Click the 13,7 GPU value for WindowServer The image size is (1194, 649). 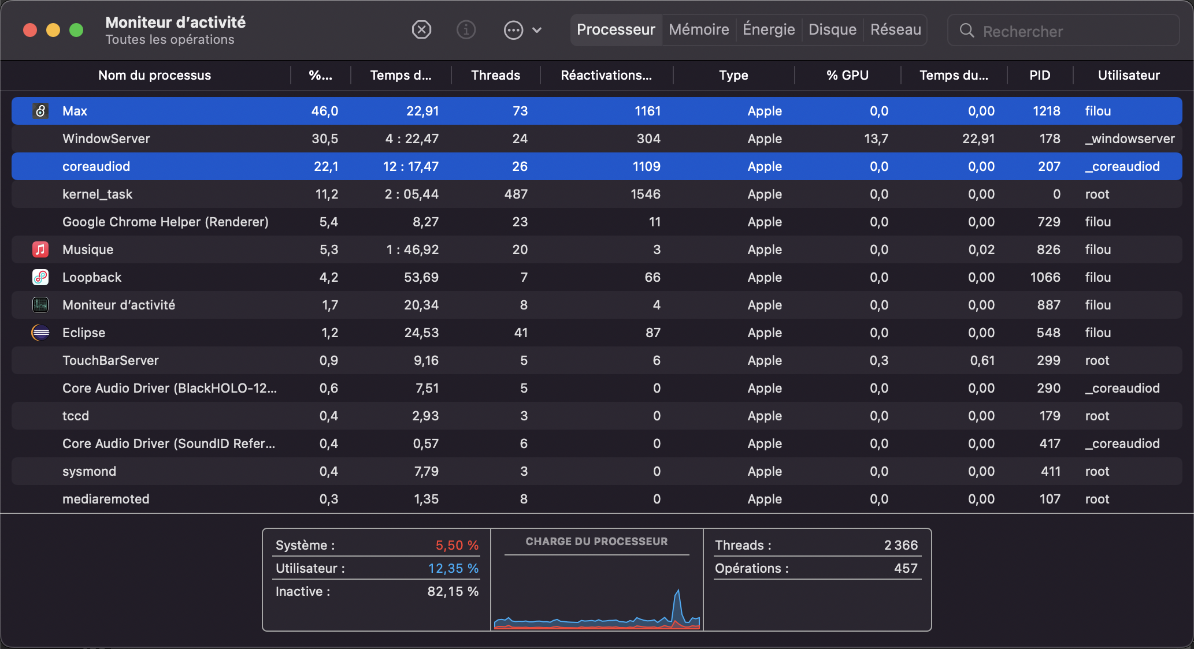pos(876,139)
